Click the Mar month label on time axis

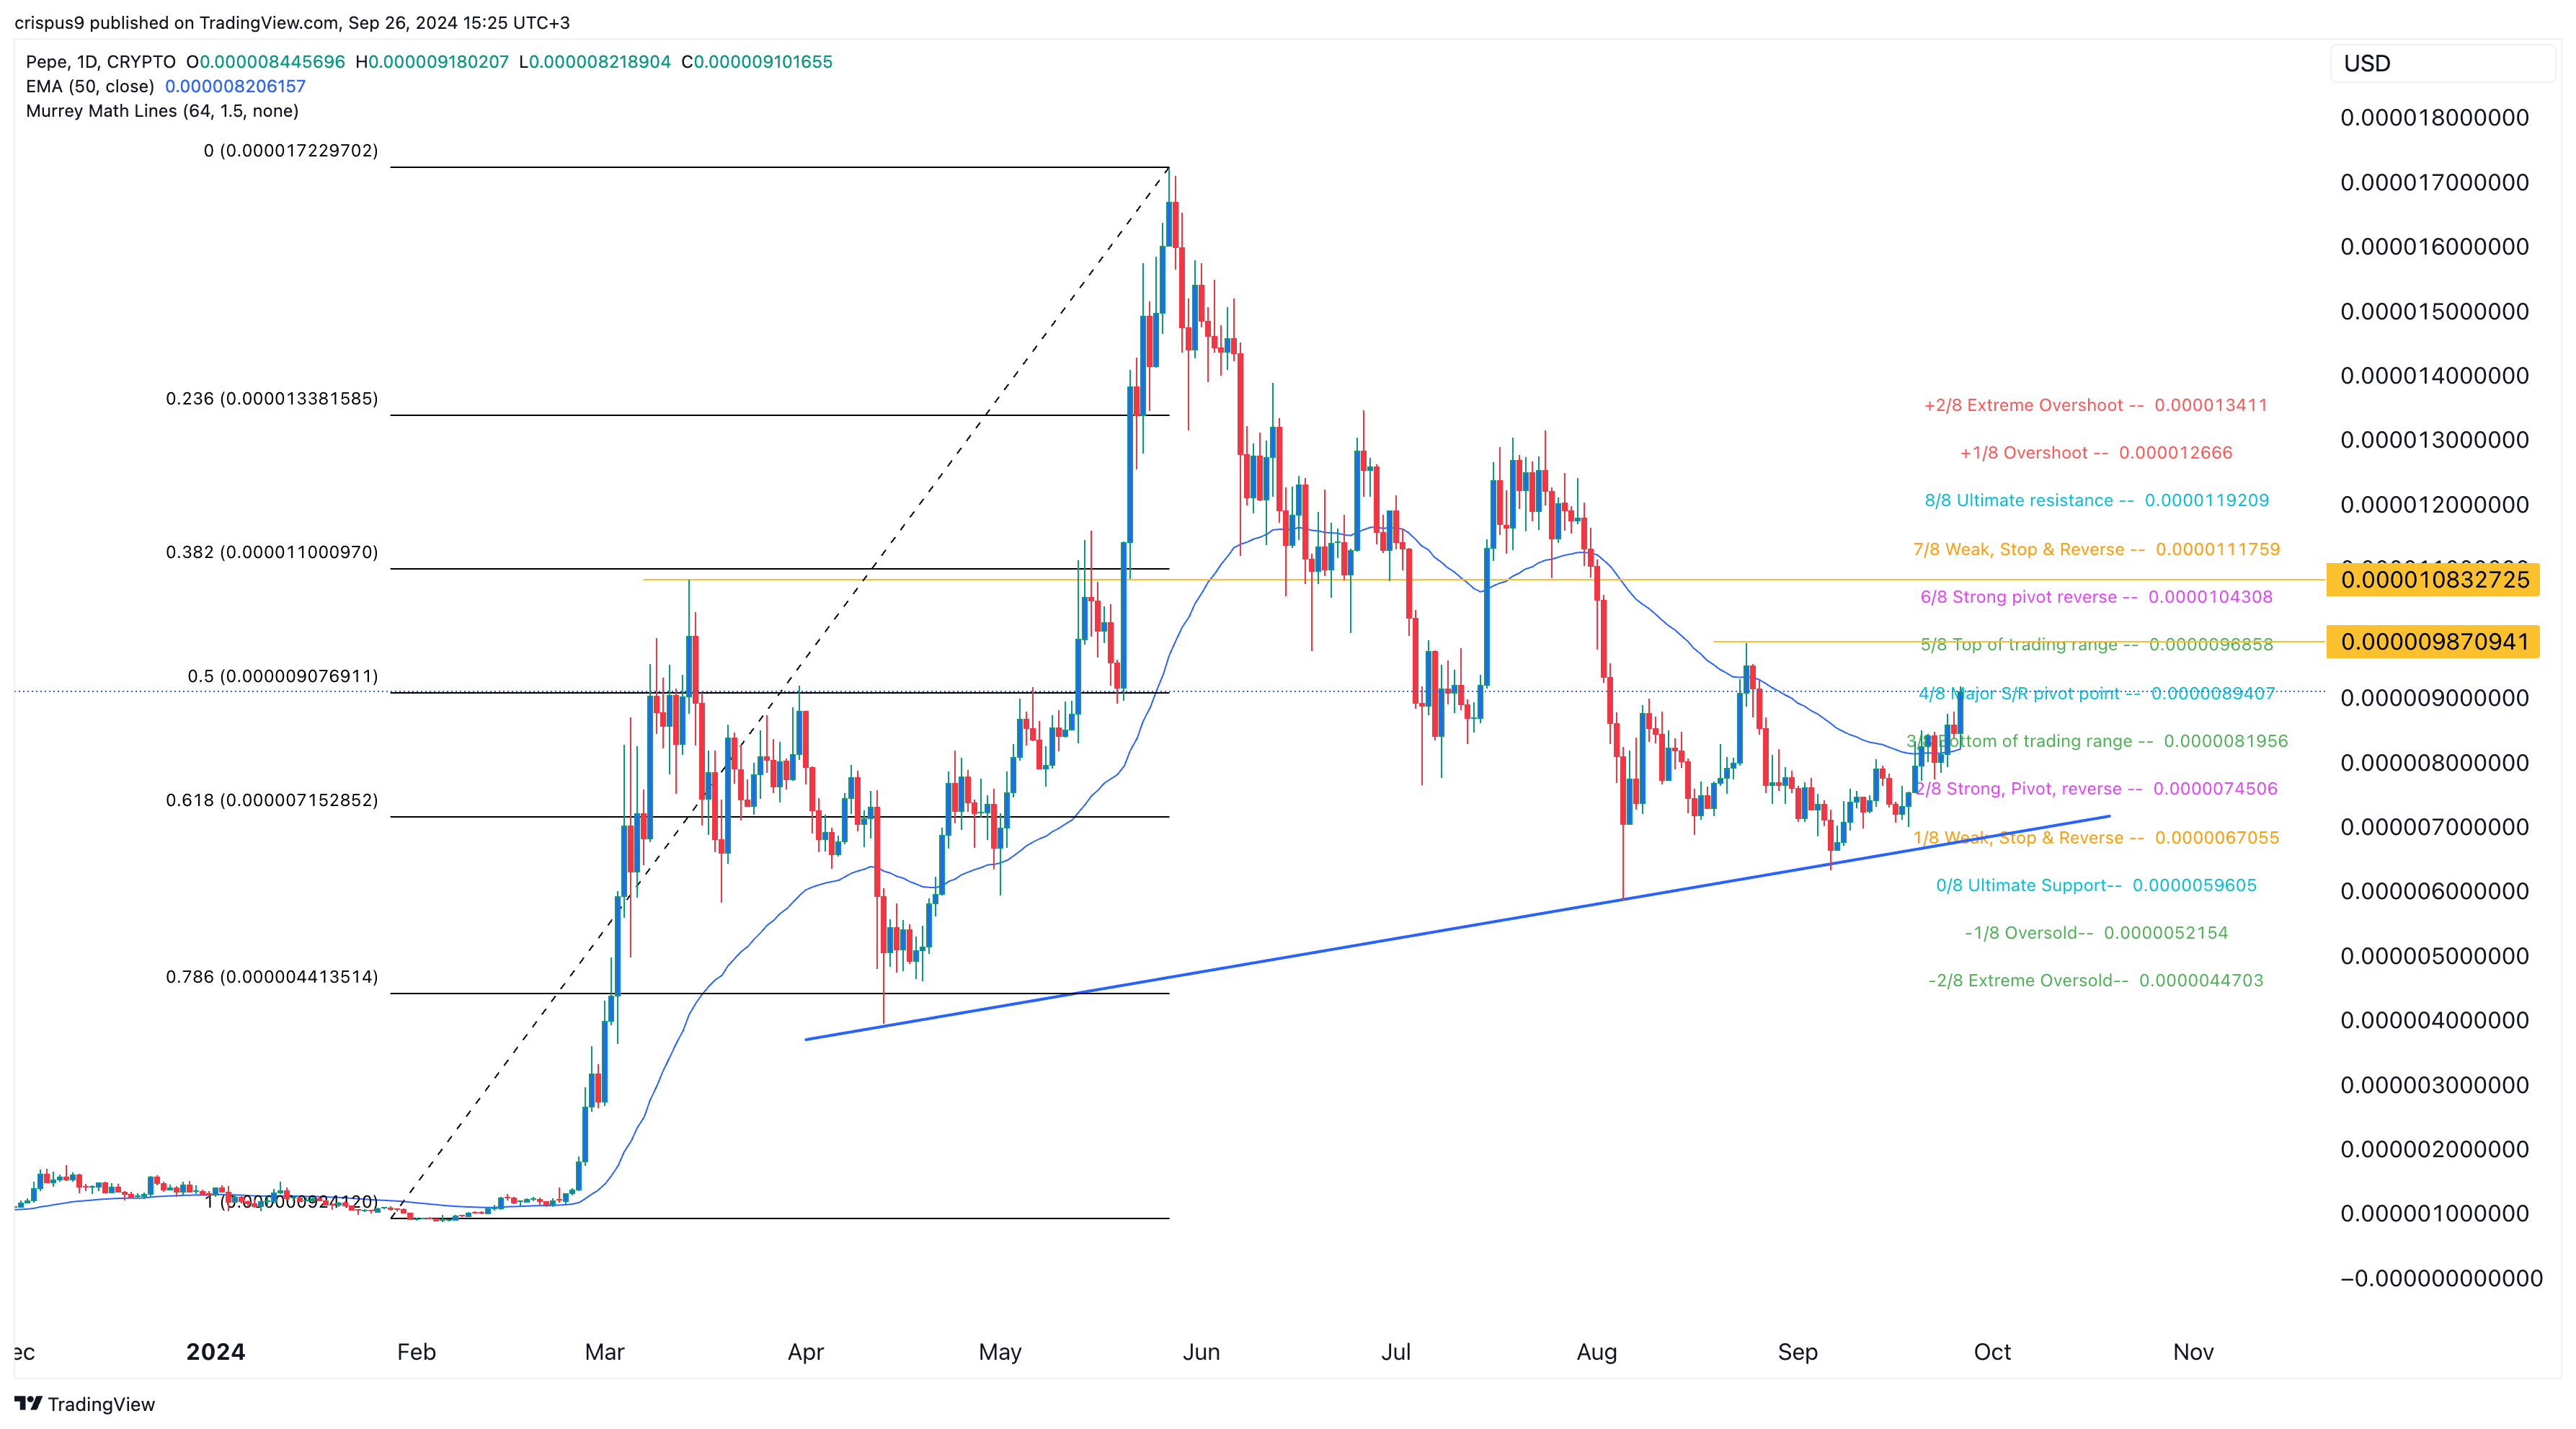[x=604, y=1353]
